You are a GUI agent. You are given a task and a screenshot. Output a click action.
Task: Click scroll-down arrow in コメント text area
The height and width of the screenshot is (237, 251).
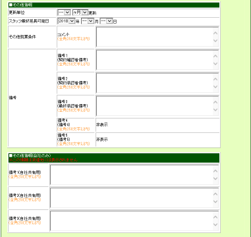pos(215,41)
